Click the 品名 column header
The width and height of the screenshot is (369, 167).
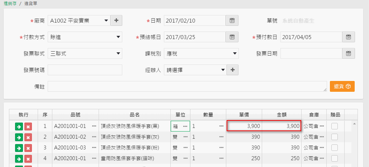(x=134, y=115)
